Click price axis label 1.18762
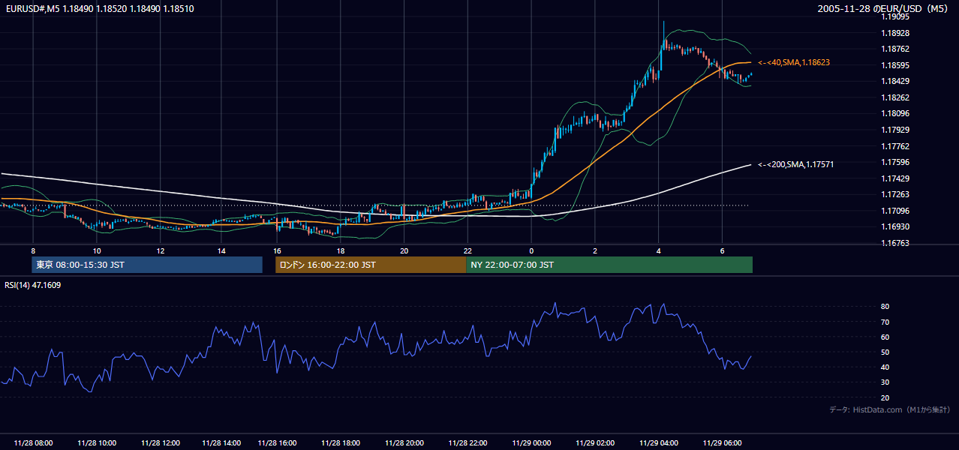 [894, 49]
